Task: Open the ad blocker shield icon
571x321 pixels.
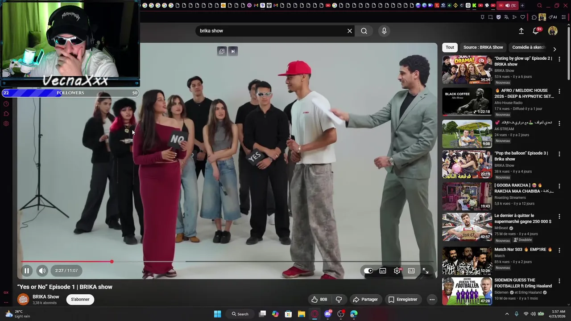Action: tap(498, 17)
